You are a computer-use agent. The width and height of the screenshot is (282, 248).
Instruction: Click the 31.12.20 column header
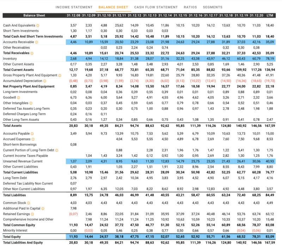(x=257, y=15)
